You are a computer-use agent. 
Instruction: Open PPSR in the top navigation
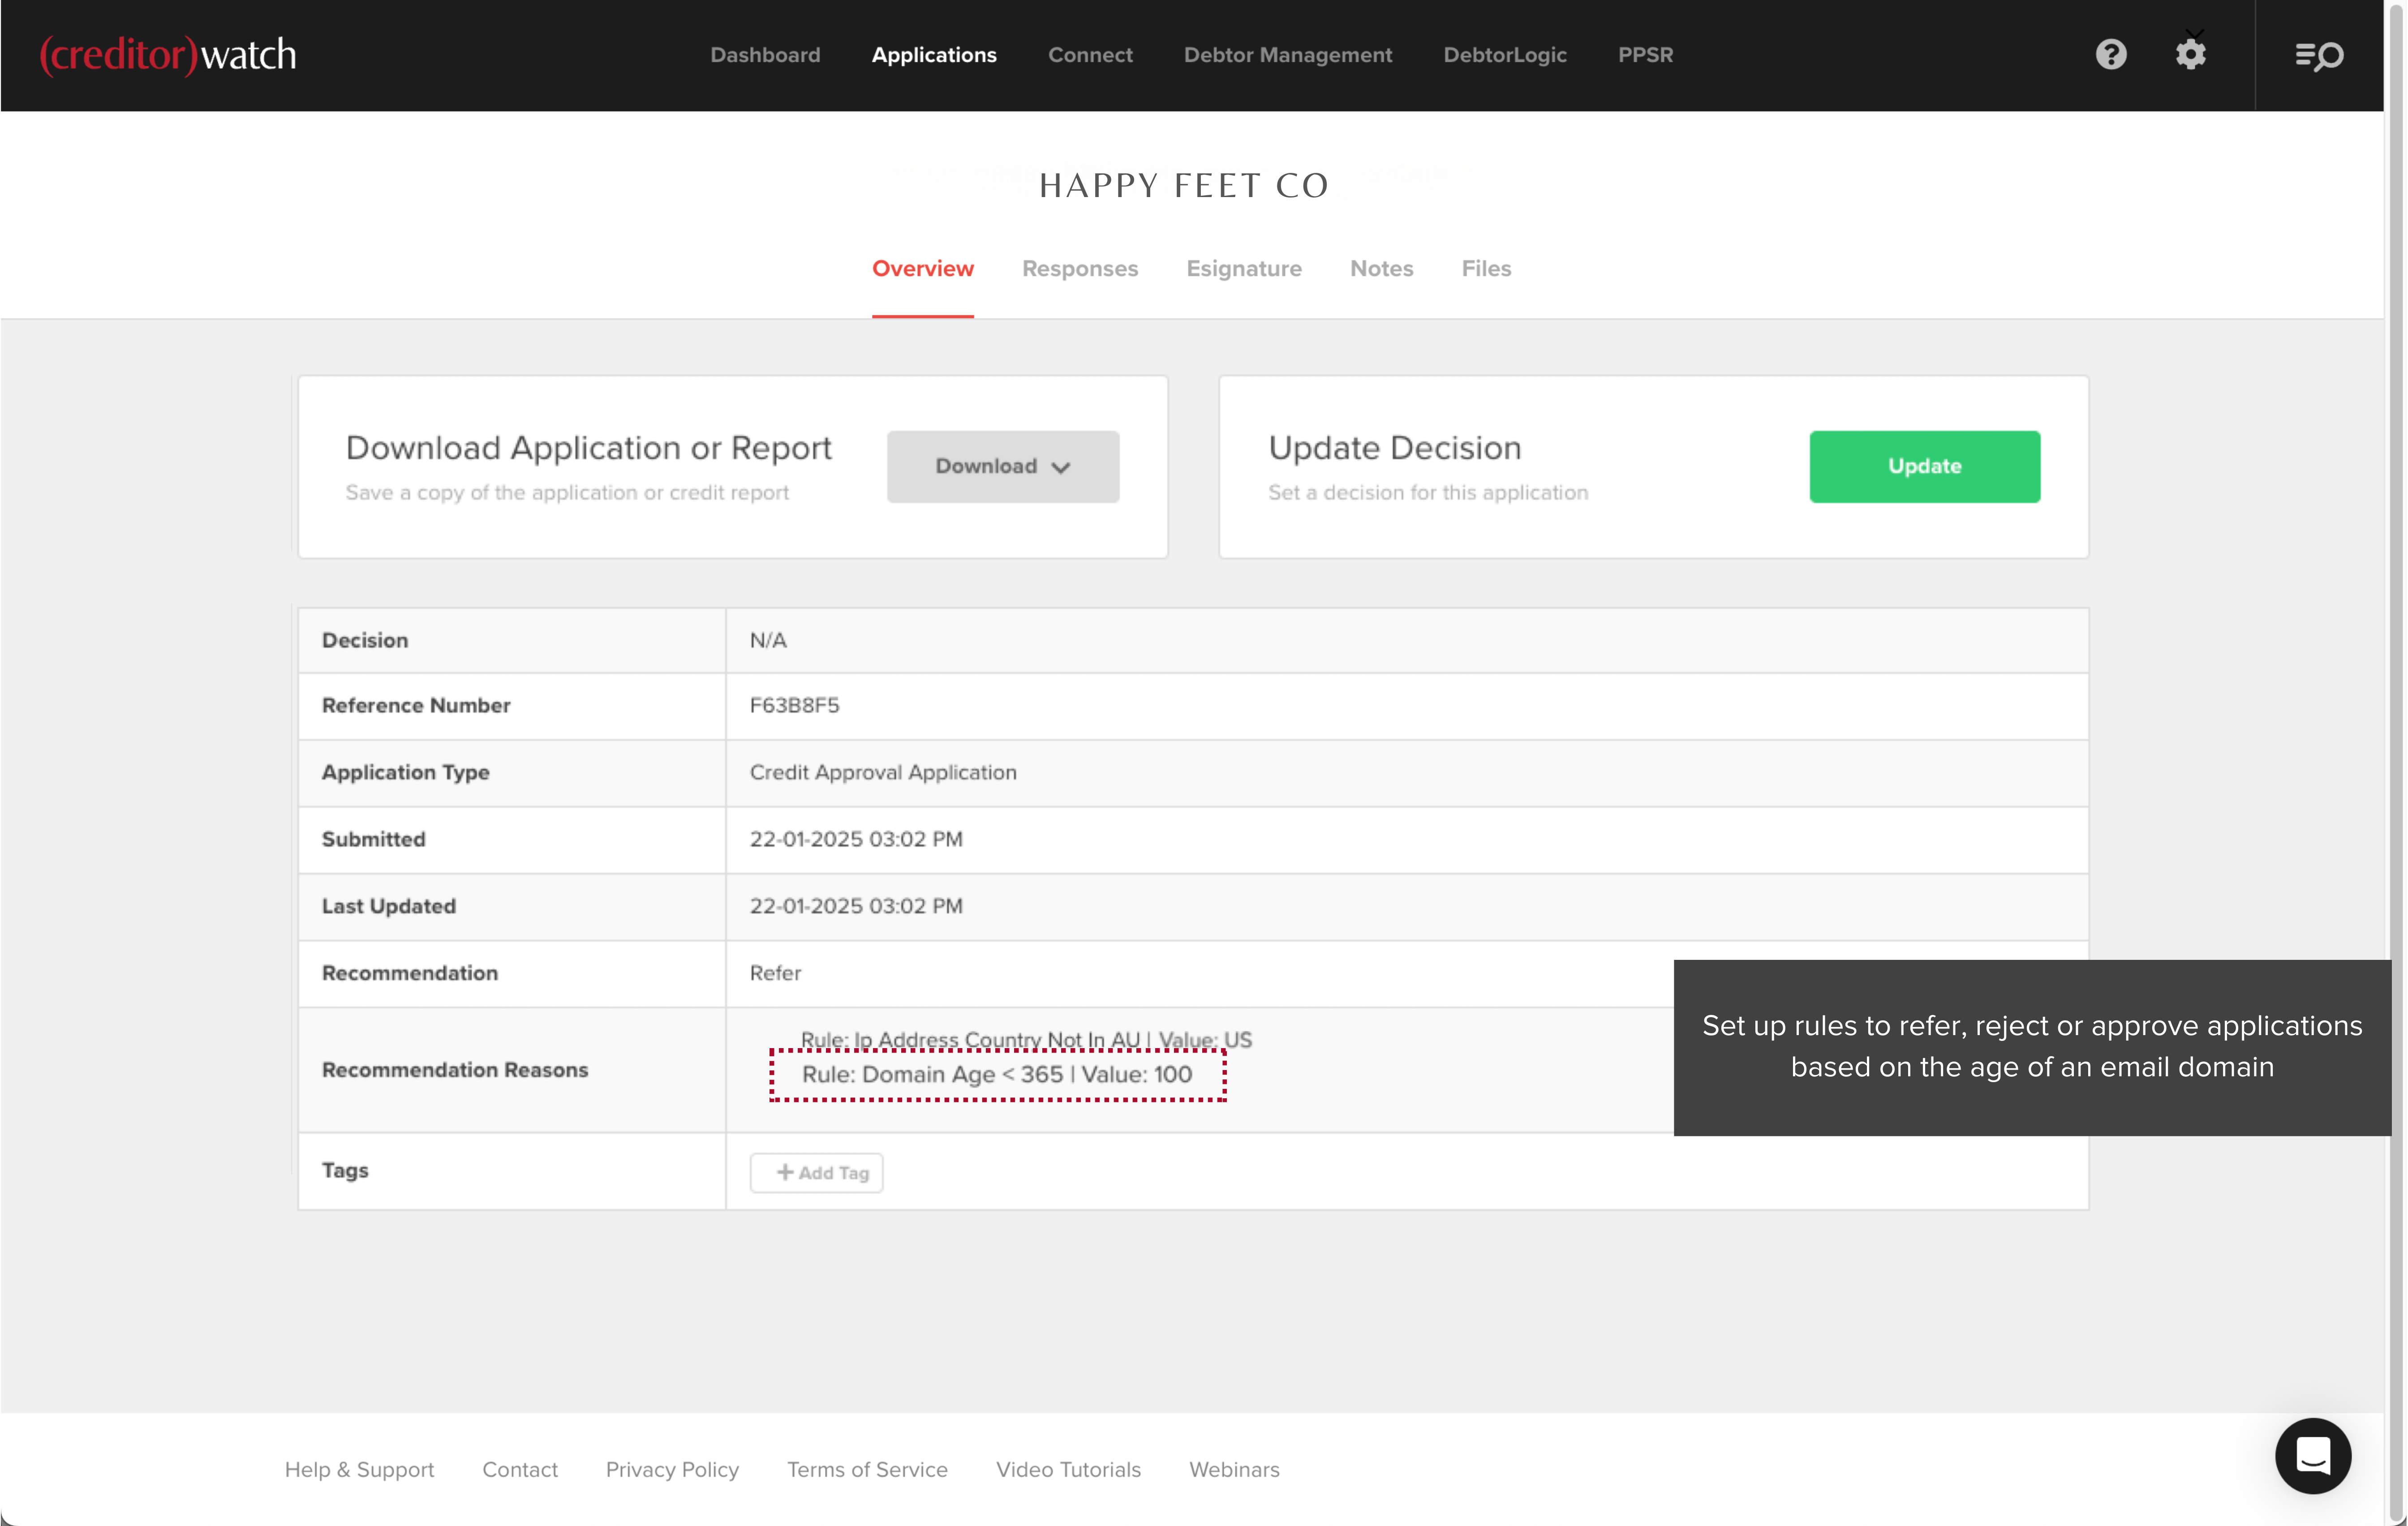(1645, 55)
